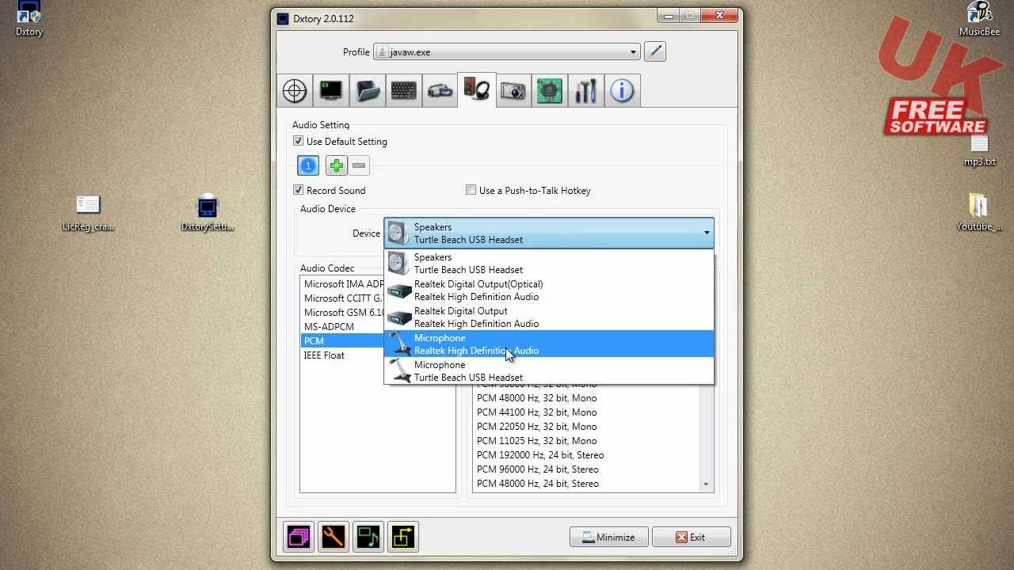Open Youtube_ folder on desktop
This screenshot has width=1014, height=570.
tap(980, 213)
